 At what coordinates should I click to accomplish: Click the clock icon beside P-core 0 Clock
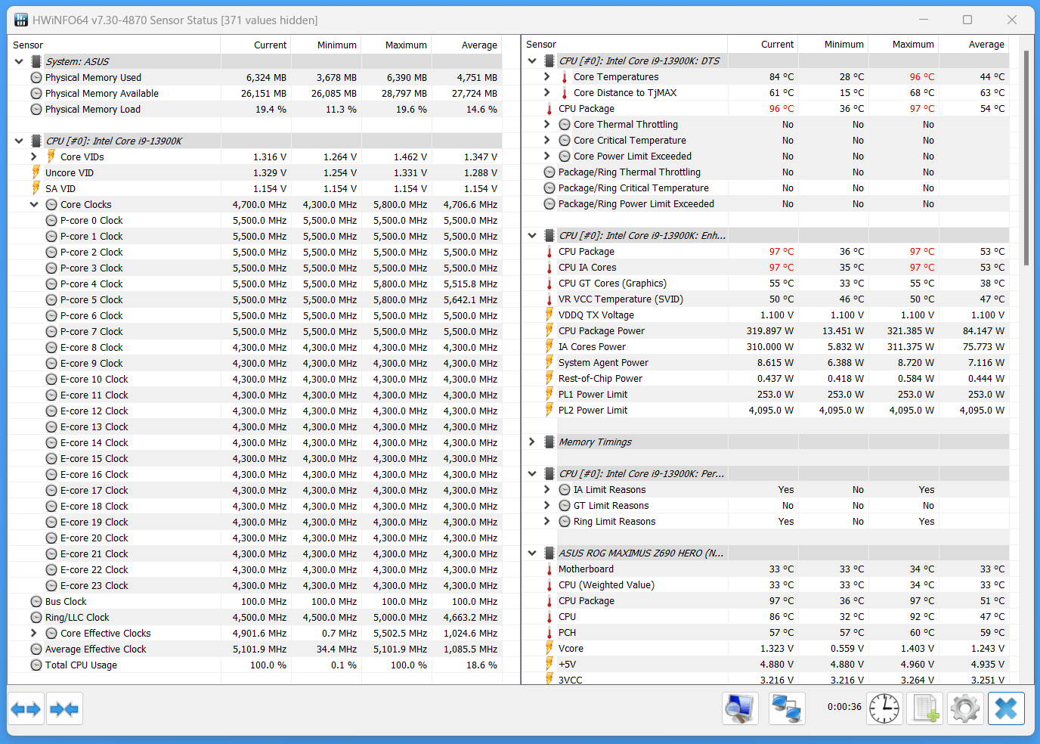[51, 221]
